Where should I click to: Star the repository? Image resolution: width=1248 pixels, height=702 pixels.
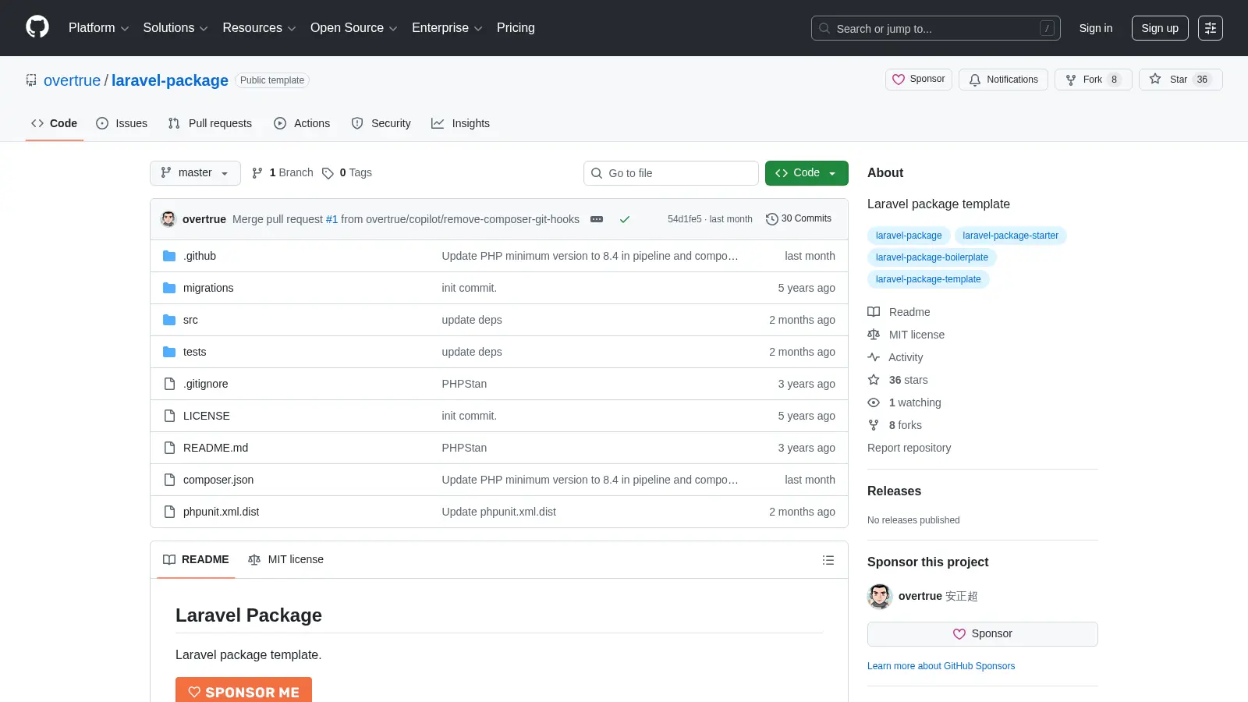[1180, 80]
